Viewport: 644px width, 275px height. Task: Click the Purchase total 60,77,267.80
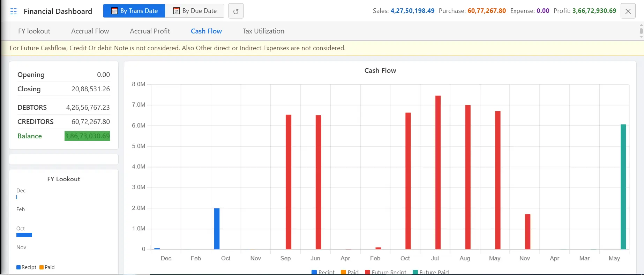tap(487, 11)
